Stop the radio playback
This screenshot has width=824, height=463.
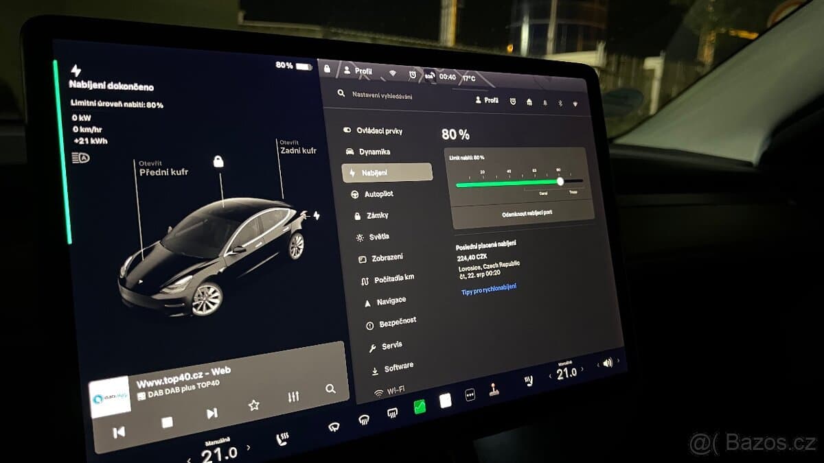click(167, 423)
